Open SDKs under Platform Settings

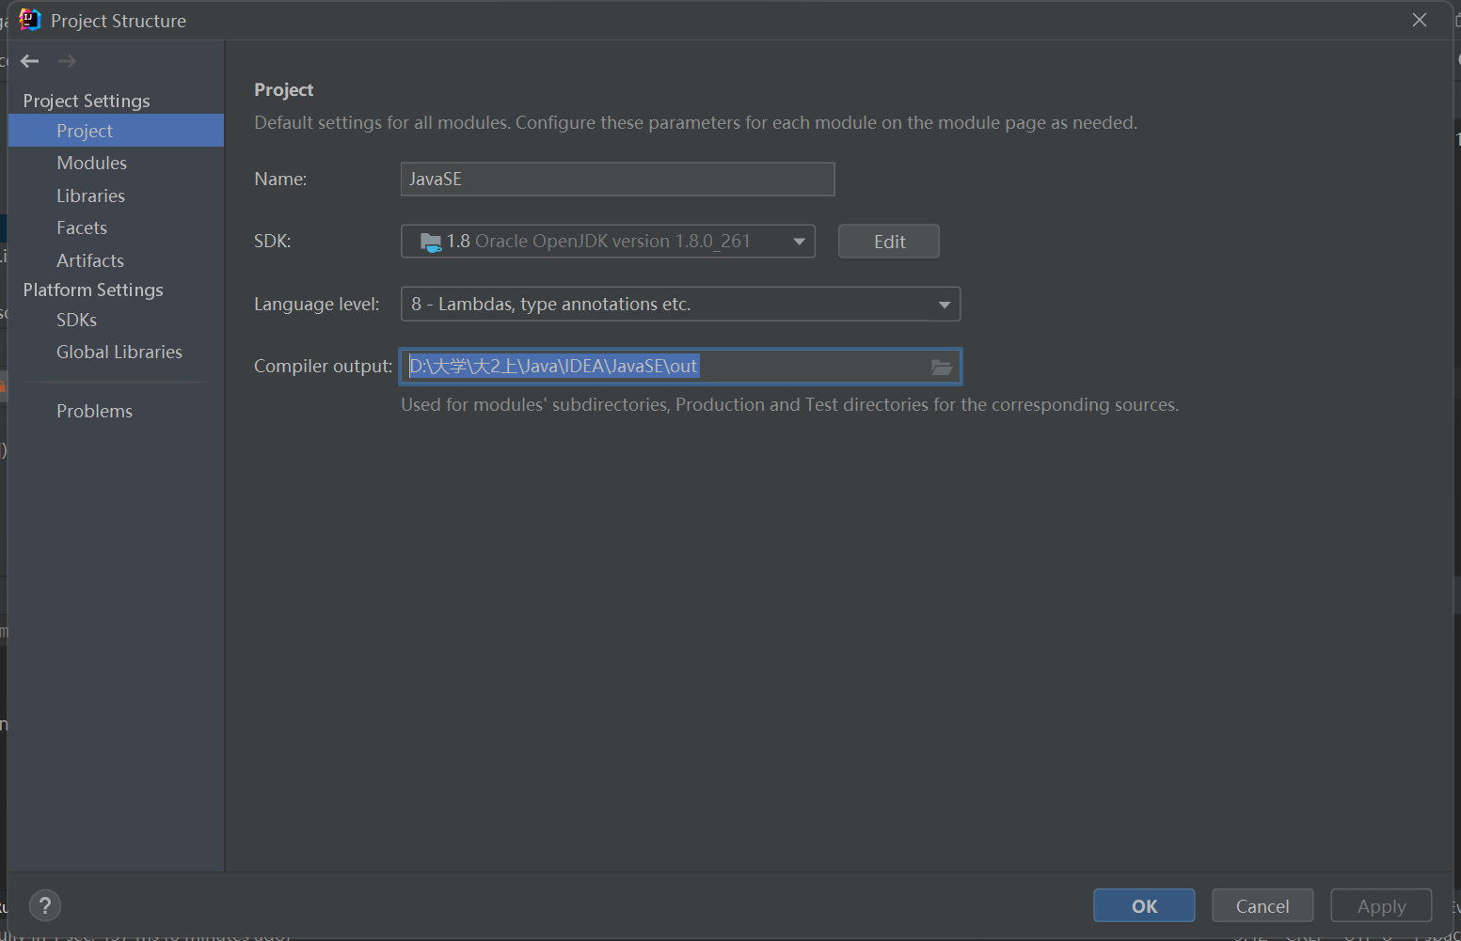76,320
